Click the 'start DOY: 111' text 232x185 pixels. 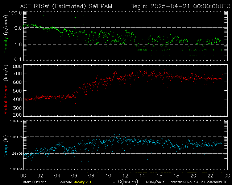[x=35, y=182]
